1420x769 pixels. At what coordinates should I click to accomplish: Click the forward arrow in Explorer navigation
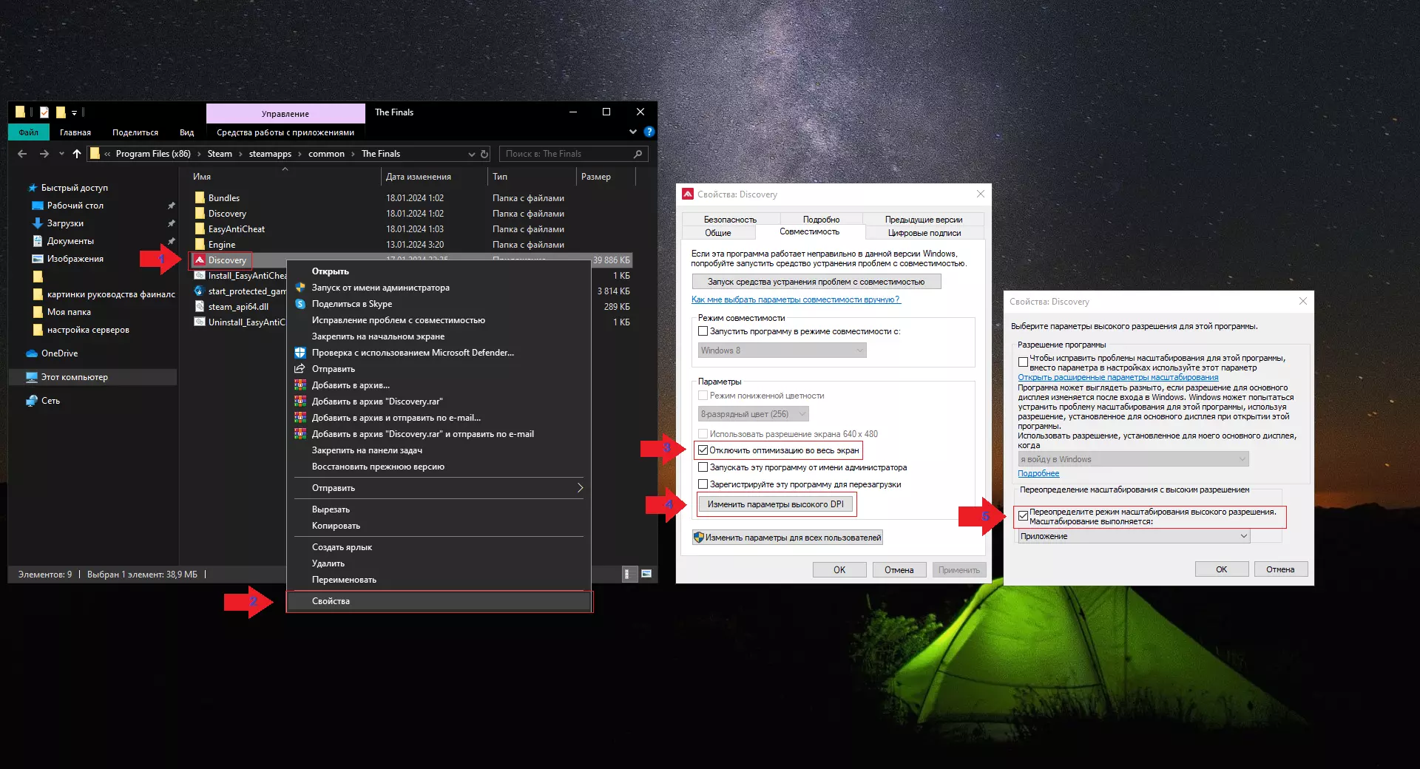click(44, 154)
